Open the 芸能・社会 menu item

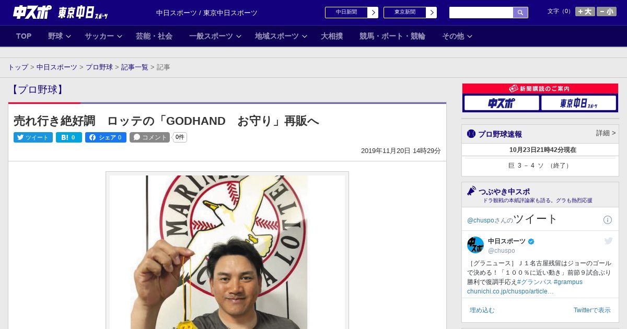pyautogui.click(x=154, y=36)
